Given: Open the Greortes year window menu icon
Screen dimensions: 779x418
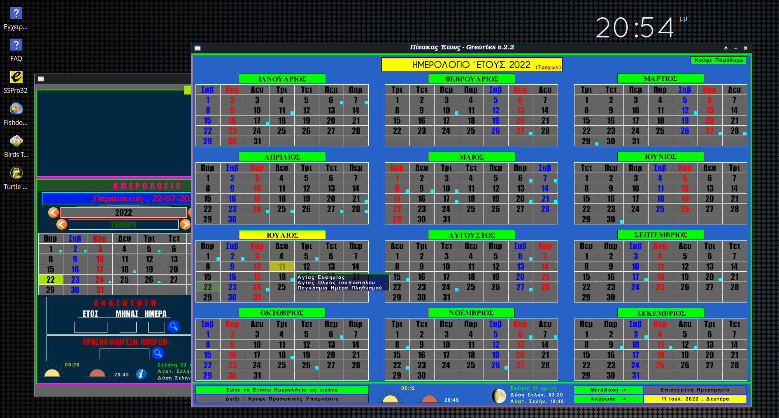Looking at the screenshot, I should click(x=198, y=48).
